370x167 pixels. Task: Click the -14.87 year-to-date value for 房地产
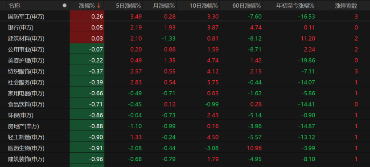(307, 126)
